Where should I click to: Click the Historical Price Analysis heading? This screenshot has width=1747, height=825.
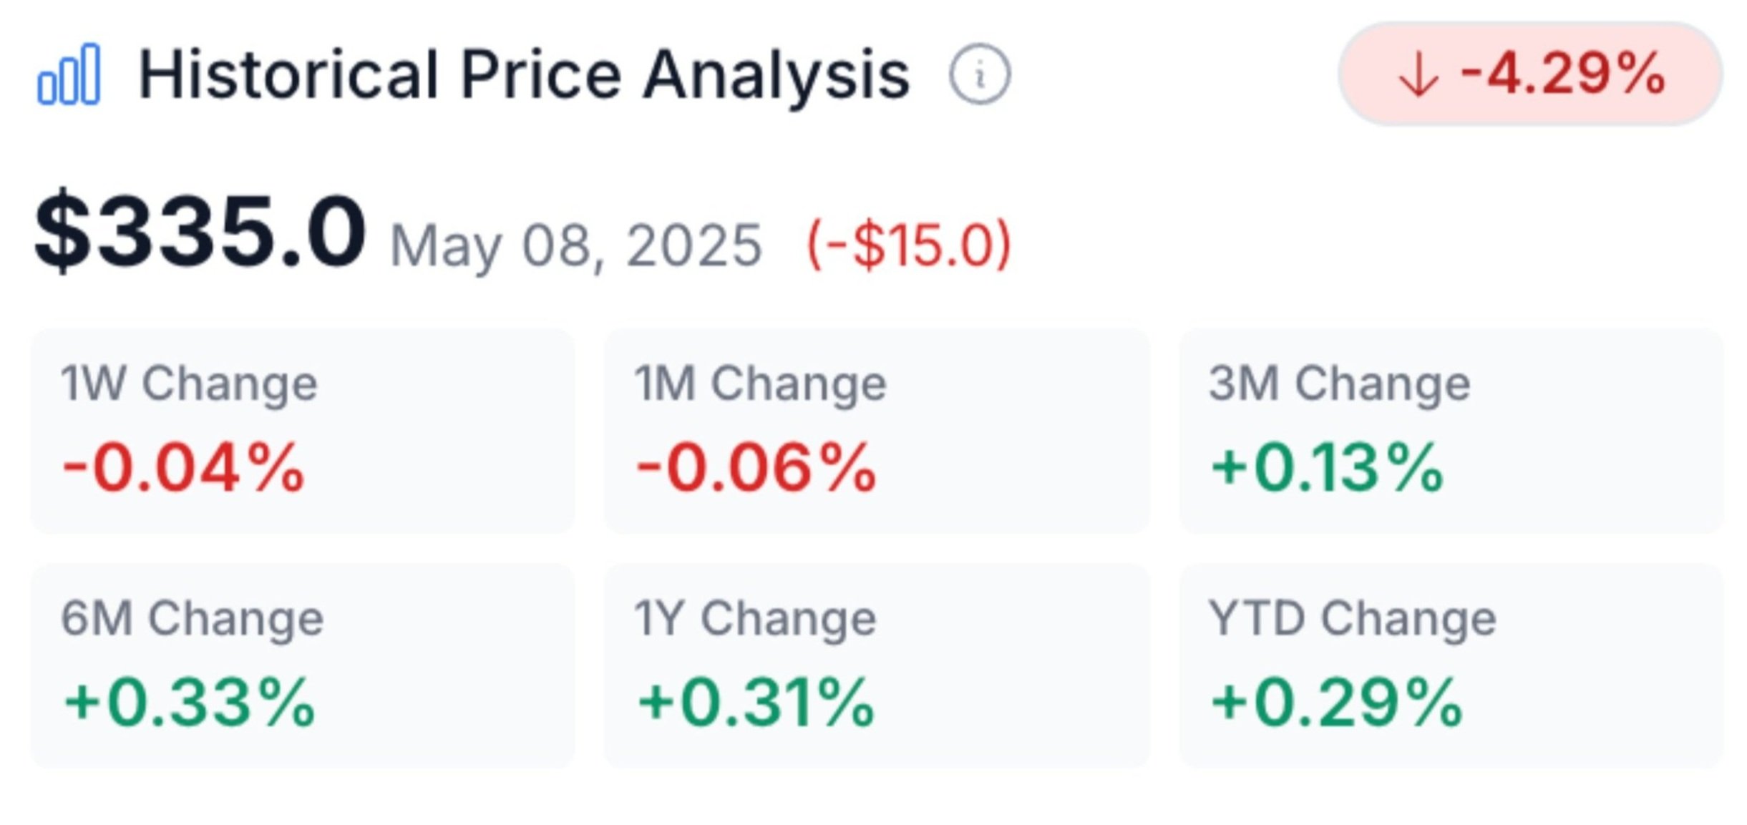coord(524,76)
